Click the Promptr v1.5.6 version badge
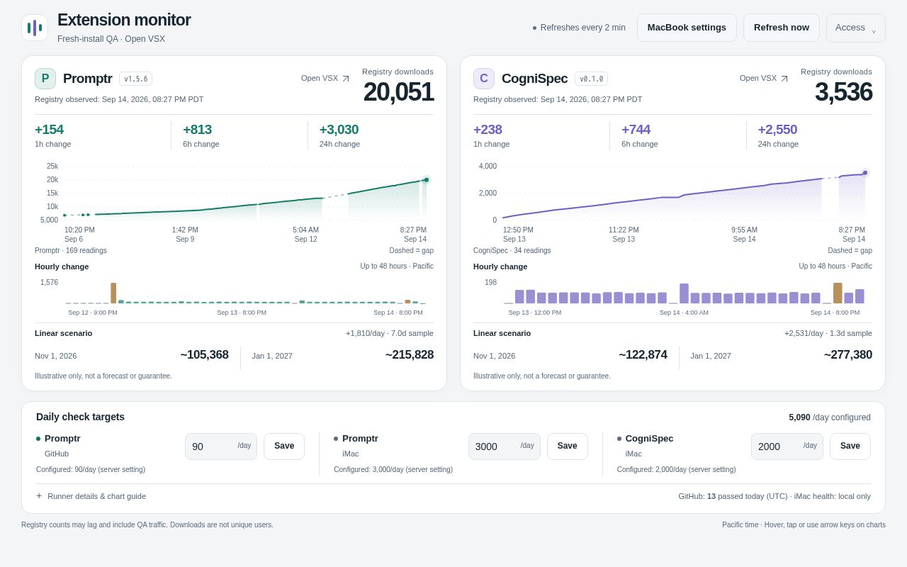This screenshot has width=907, height=567. [135, 79]
